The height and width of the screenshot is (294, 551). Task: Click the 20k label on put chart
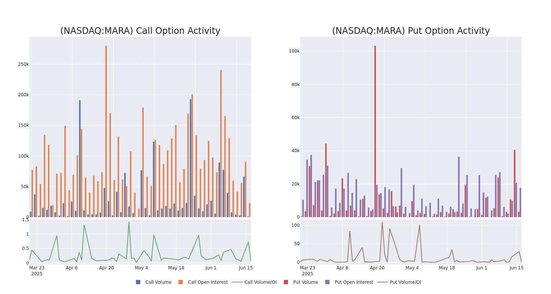click(295, 184)
